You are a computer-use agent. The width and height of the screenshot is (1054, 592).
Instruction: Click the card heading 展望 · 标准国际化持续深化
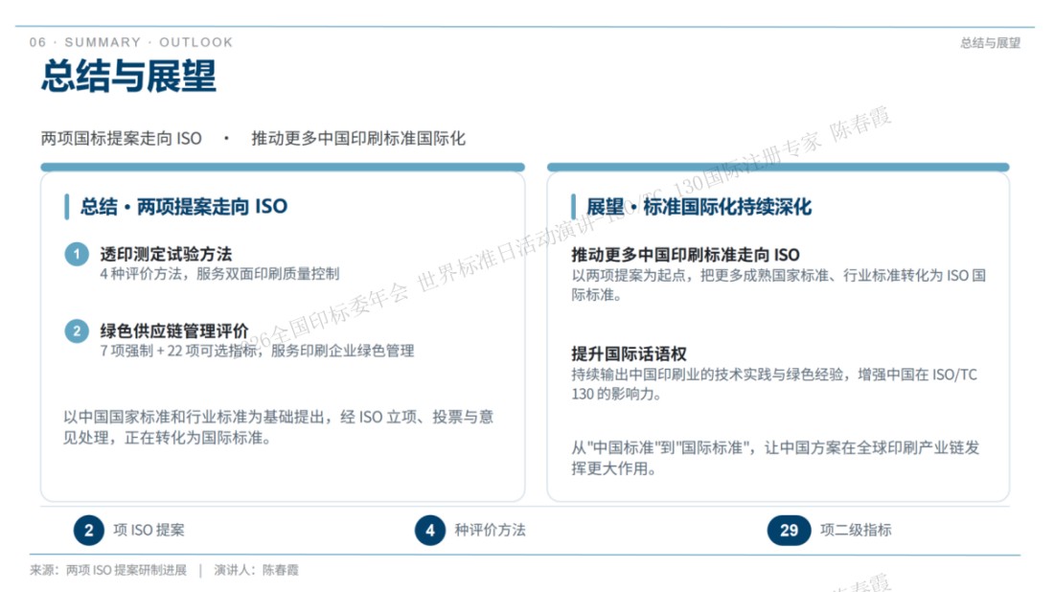[699, 207]
